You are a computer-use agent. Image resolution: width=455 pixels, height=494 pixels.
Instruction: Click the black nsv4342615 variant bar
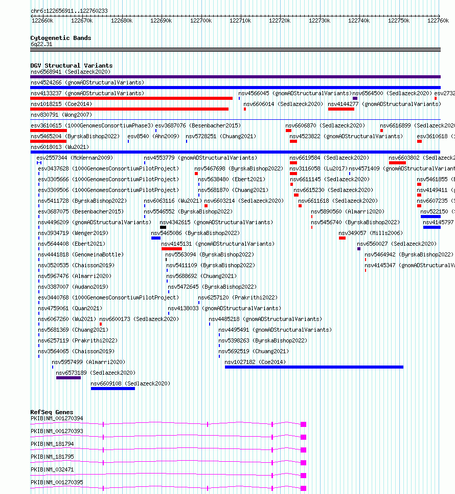(163, 227)
